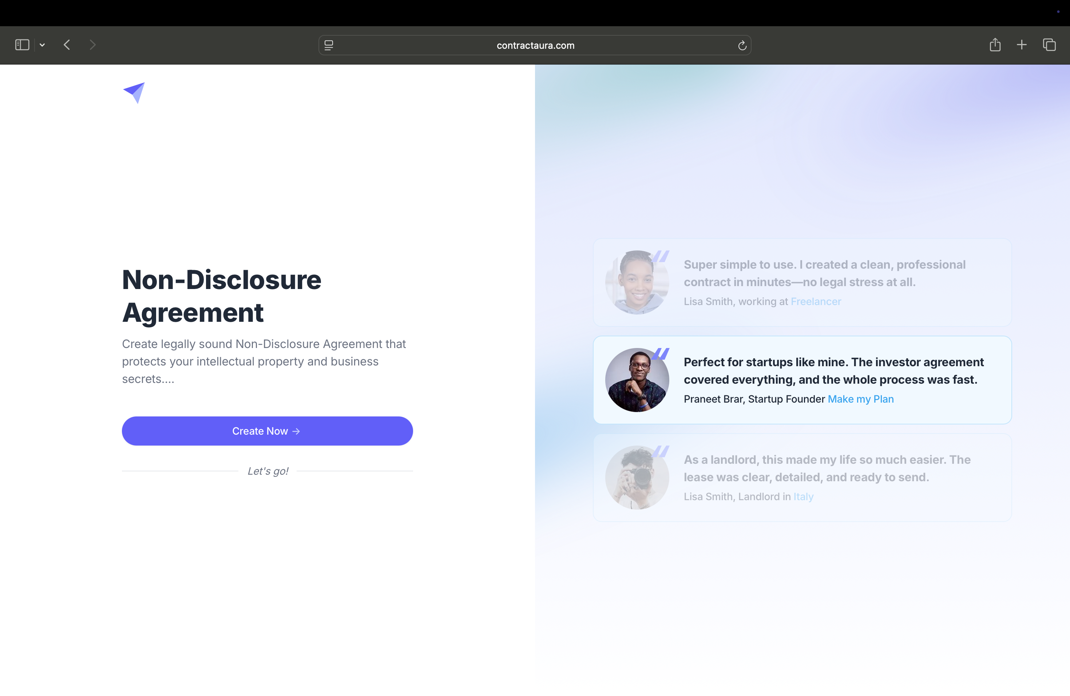Image resolution: width=1070 pixels, height=696 pixels.
Task: Click the top Lisa Smith avatar
Action: 637,283
